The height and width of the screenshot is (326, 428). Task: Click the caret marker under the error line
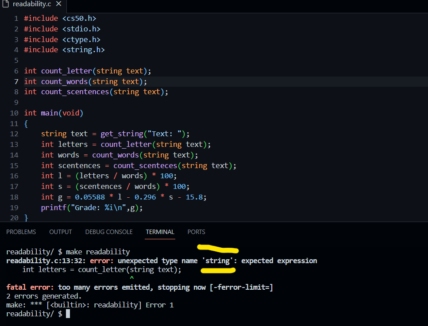[x=131, y=277]
